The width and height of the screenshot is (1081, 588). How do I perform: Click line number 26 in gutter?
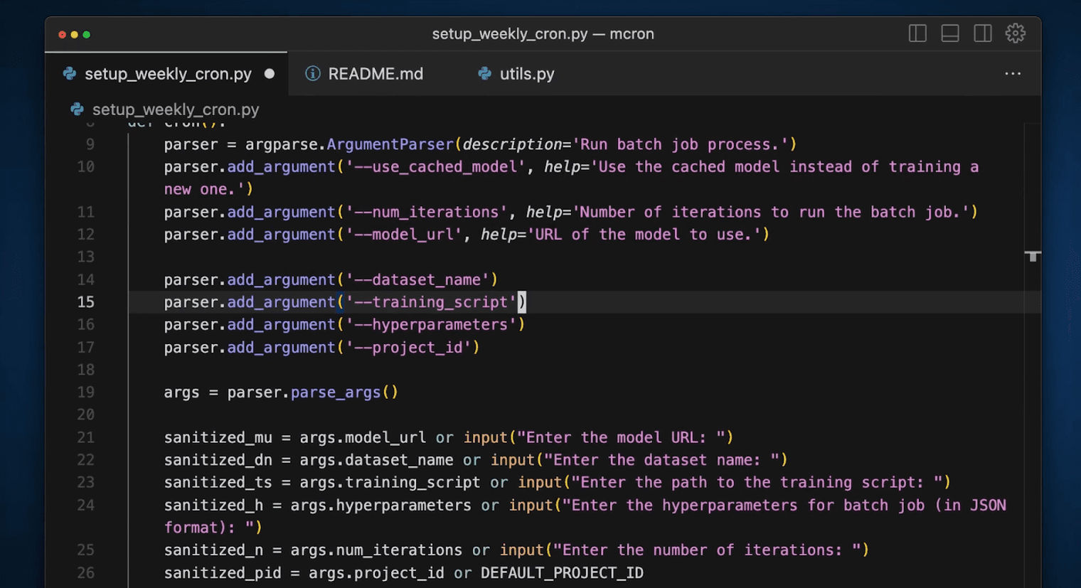pyautogui.click(x=85, y=573)
